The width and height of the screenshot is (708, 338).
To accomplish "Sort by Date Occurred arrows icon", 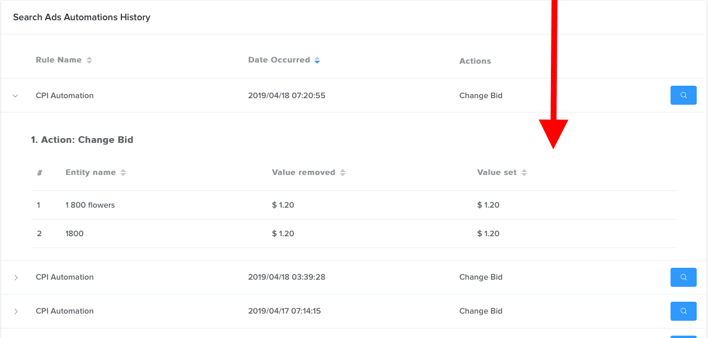I will 317,60.
